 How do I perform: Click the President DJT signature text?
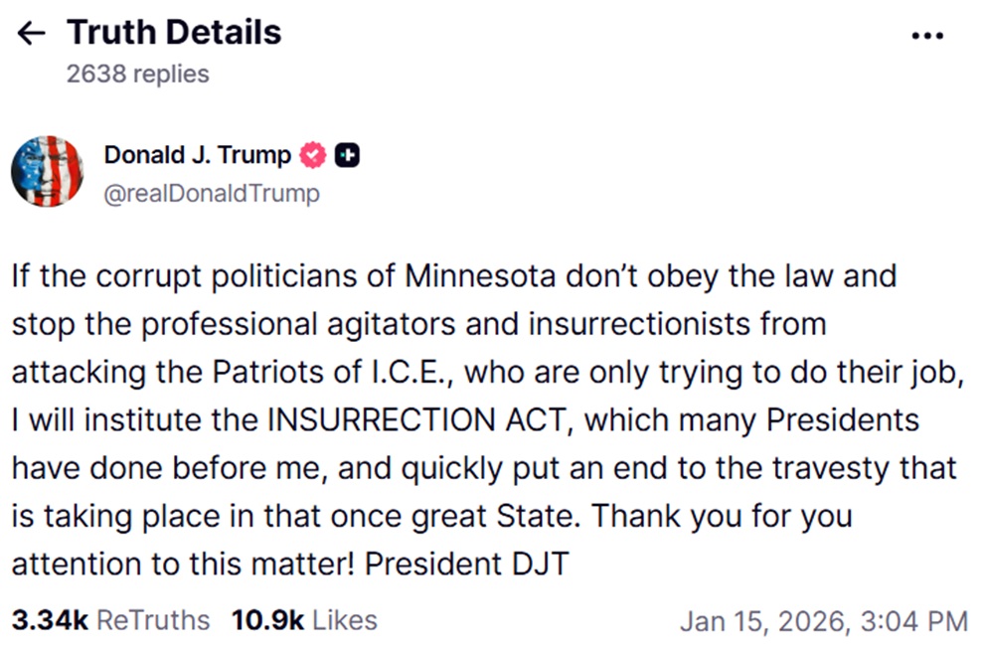(x=466, y=564)
